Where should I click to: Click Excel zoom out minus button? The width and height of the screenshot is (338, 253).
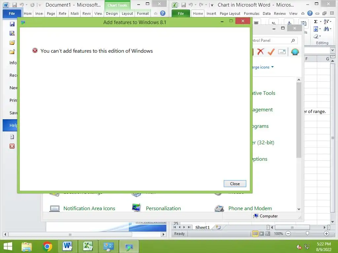pos(288,234)
